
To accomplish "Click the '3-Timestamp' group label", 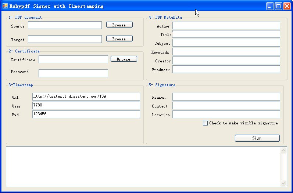I will coord(21,85).
